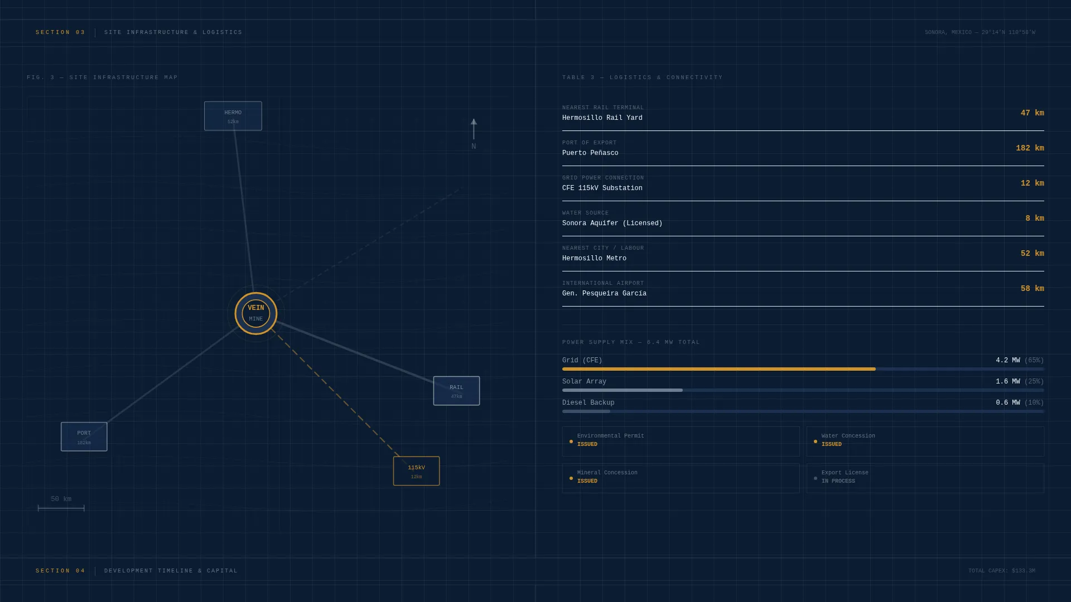Screen dimensions: 1071x602
Task: Select the VEIN mine node on map
Action: [x=256, y=313]
